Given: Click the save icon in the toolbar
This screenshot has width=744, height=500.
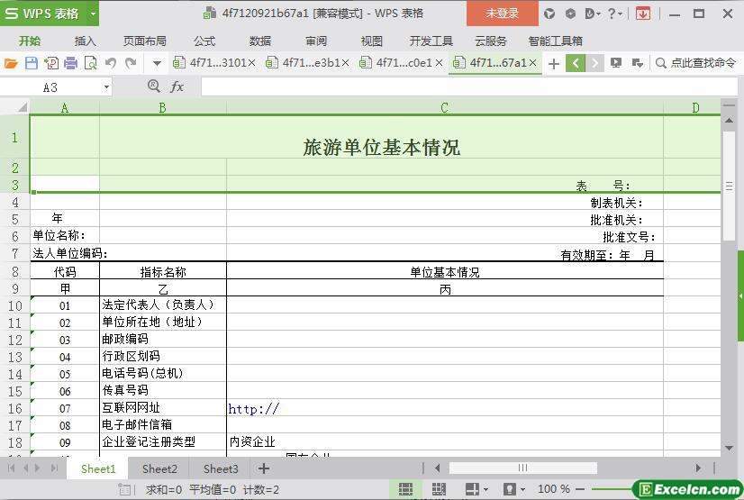Looking at the screenshot, I should click(31, 63).
